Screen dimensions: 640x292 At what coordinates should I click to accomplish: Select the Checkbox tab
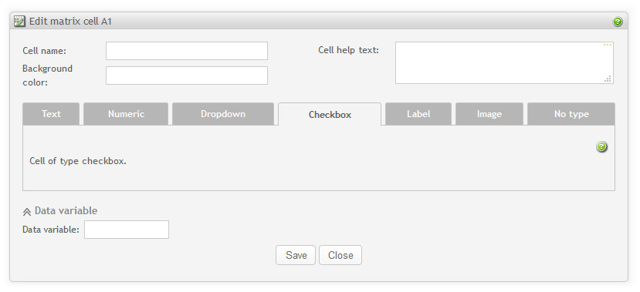pyautogui.click(x=330, y=115)
